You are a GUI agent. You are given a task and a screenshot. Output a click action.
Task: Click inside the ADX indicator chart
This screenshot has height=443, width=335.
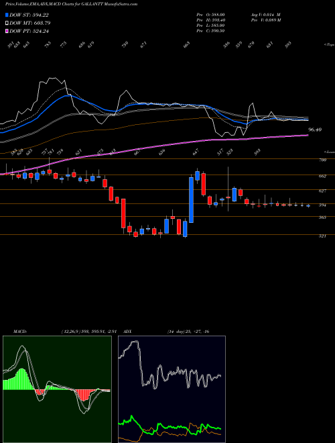(x=172, y=389)
